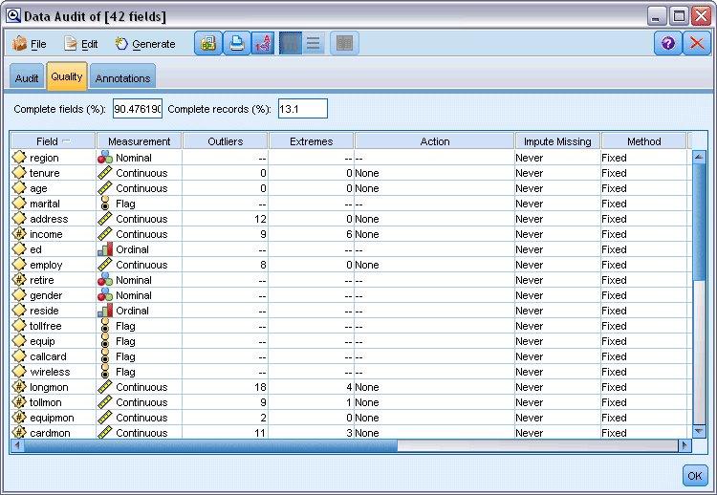Click the ruler icon for tollmon
717x495 pixels.
105,402
